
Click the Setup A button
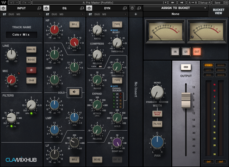(x=205, y=2)
